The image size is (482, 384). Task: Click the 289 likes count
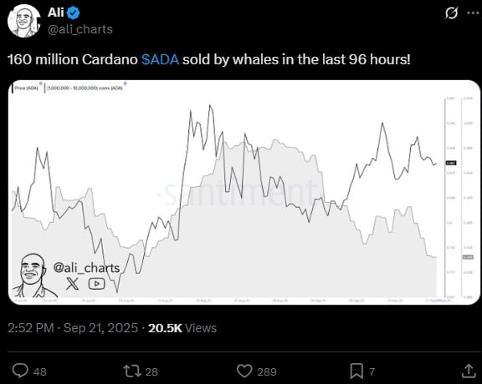(x=267, y=371)
